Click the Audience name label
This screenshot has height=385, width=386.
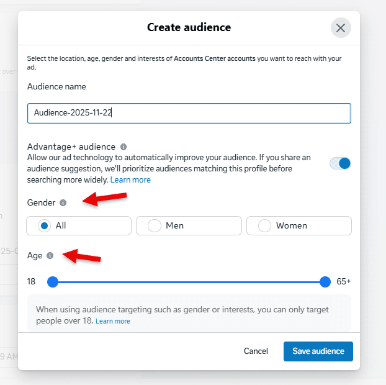click(56, 87)
